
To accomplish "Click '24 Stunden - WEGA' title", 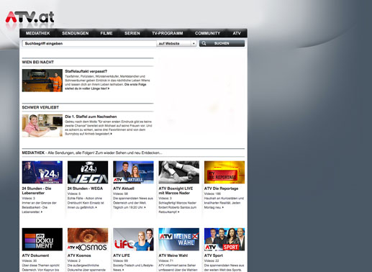I will click(85, 189).
